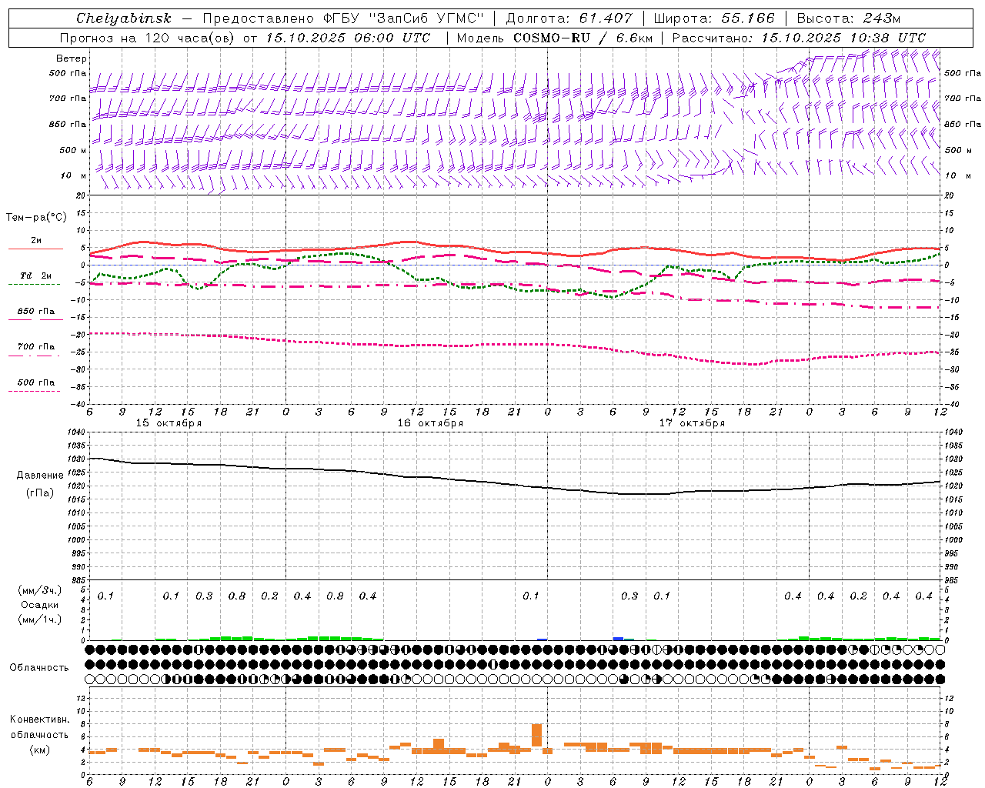This screenshot has height=788, width=985.
Task: Click the Ветер wind panel label
Action: click(x=72, y=58)
